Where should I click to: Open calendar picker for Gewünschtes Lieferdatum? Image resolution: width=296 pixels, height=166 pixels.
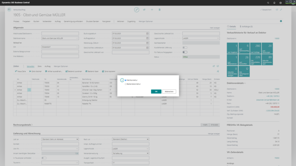click(x=148, y=47)
